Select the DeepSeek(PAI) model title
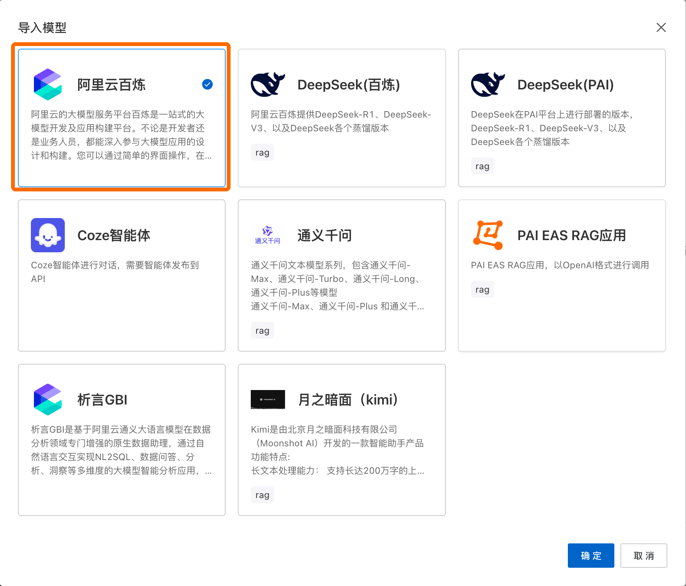Viewport: 686px width, 586px height. coord(566,84)
